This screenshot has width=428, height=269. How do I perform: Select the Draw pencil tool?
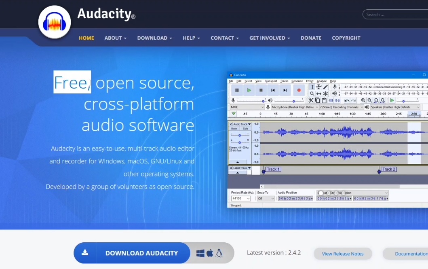[325, 87]
